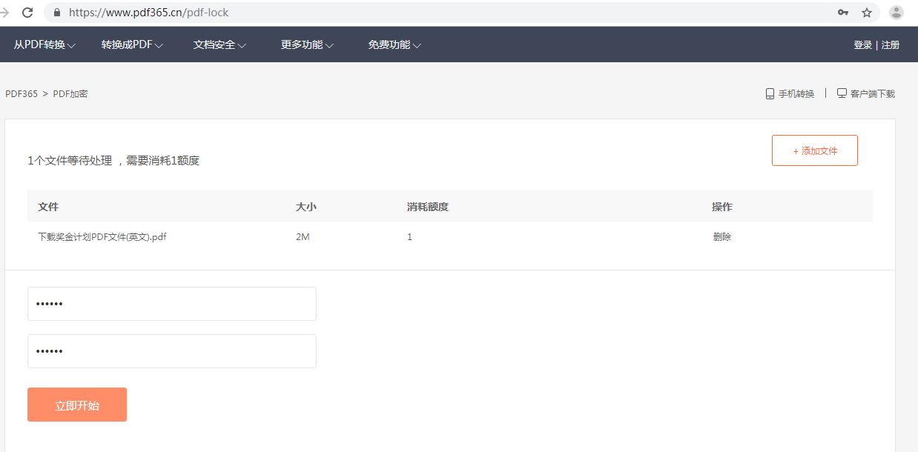
Task: Click the +添加文件 add file button
Action: pos(814,150)
